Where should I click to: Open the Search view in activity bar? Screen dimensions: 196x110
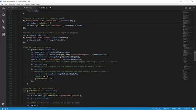3,15
